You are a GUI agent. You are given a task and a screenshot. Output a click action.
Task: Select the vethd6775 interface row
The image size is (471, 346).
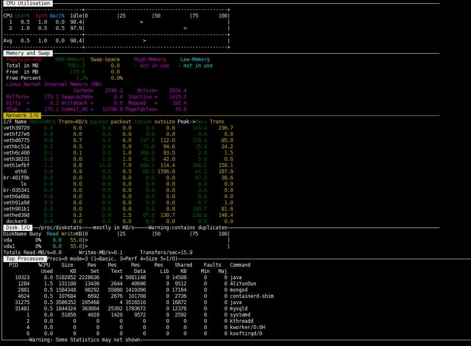click(x=118, y=140)
